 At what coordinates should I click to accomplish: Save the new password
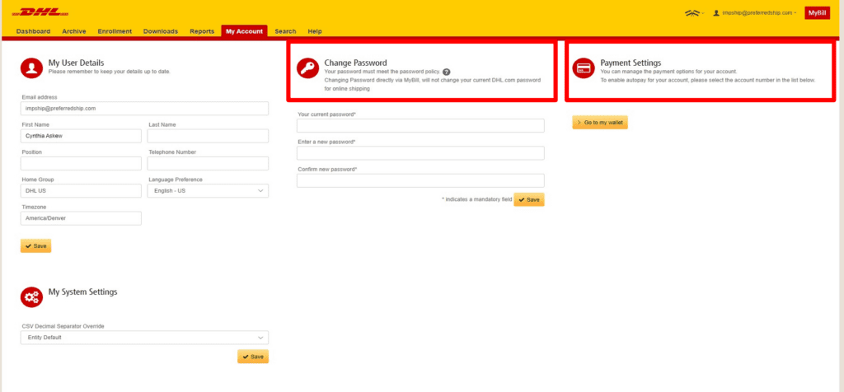click(x=529, y=199)
